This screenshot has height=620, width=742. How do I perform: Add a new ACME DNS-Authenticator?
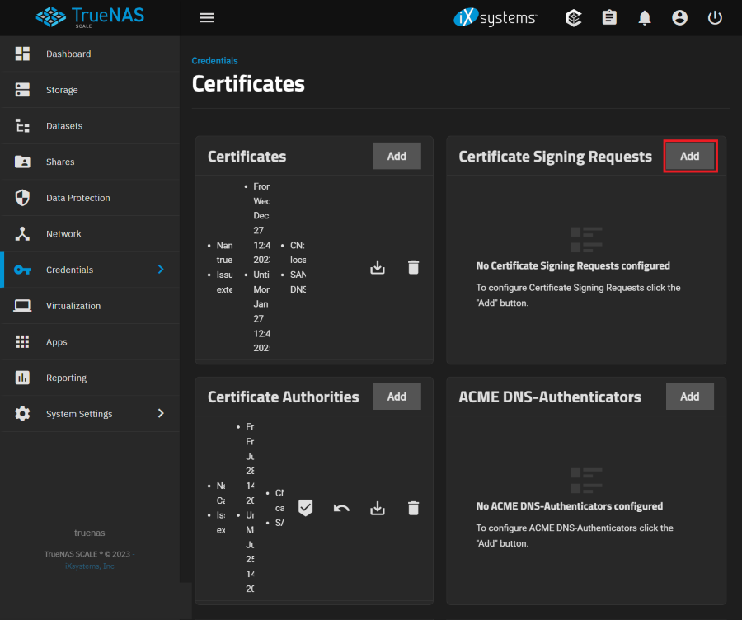[x=690, y=397]
